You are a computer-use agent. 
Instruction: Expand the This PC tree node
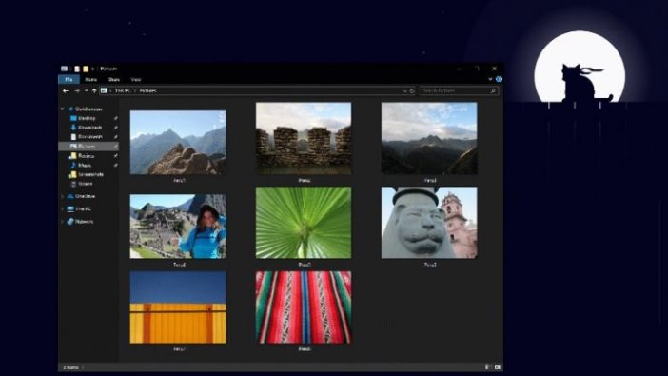click(62, 209)
